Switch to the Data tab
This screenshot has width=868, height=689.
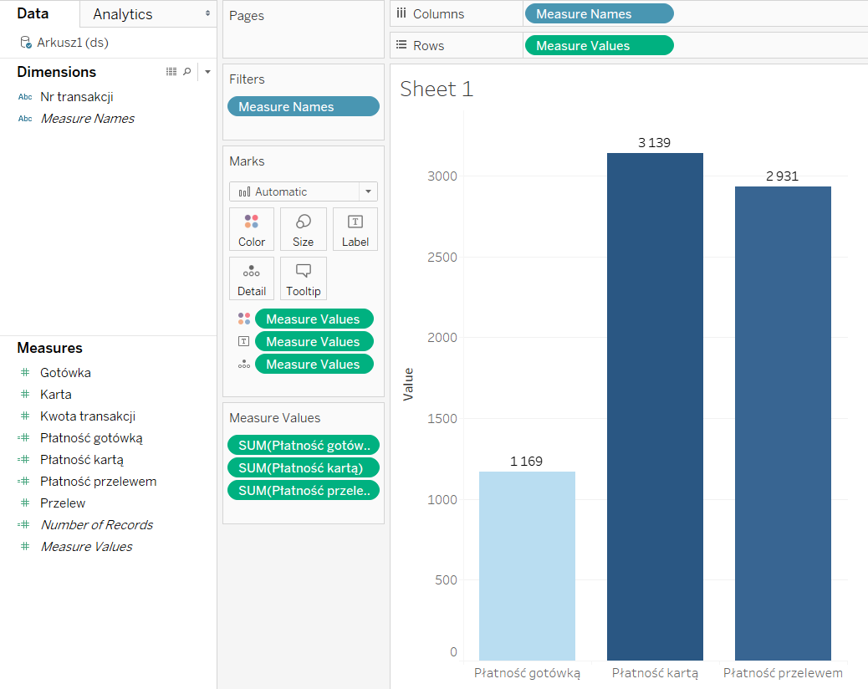33,14
